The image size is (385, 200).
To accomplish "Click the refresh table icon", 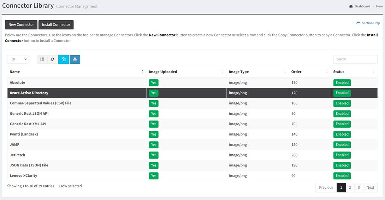I will point(52,59).
